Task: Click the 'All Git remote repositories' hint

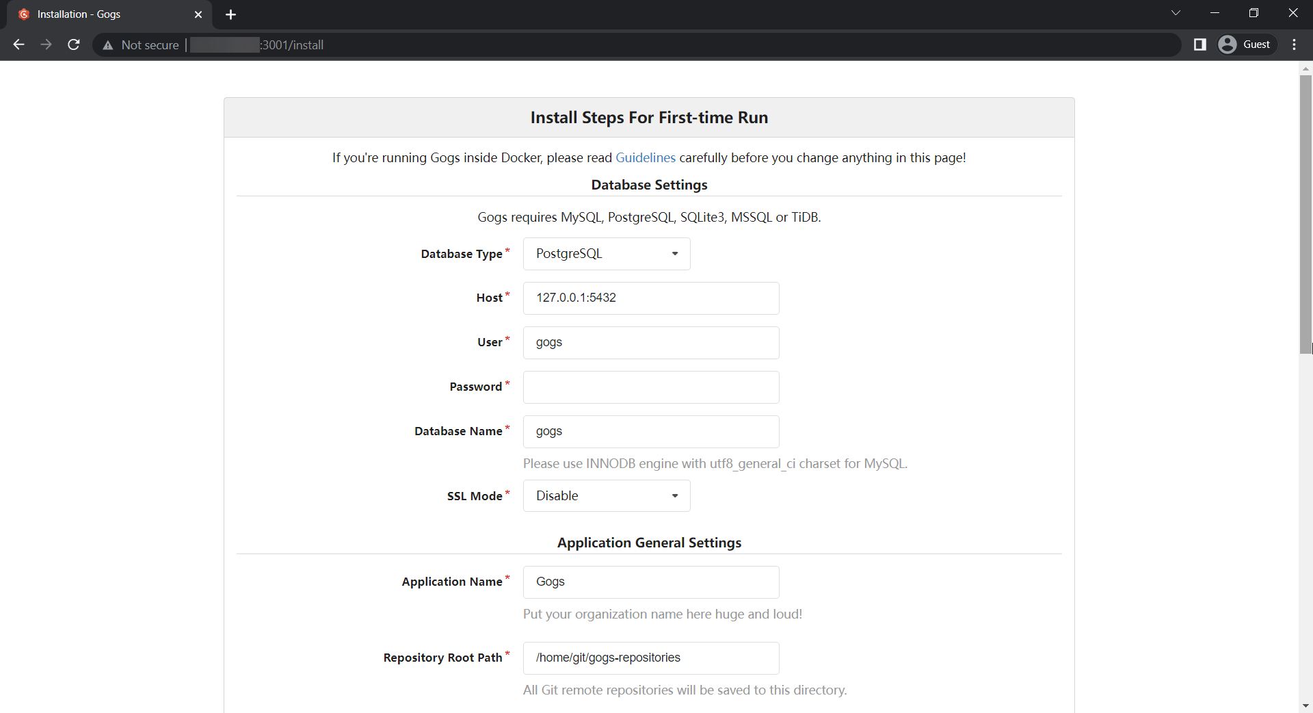Action: (x=685, y=690)
